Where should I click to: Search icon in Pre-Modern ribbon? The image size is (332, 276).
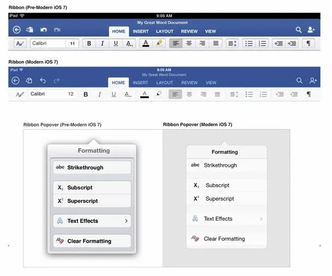pos(299,30)
